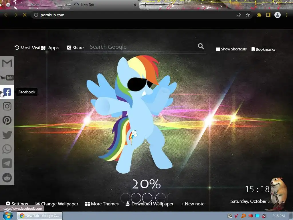Viewport: 293px width, 220px height.
Task: Click the red V tray icon
Action: (236, 216)
